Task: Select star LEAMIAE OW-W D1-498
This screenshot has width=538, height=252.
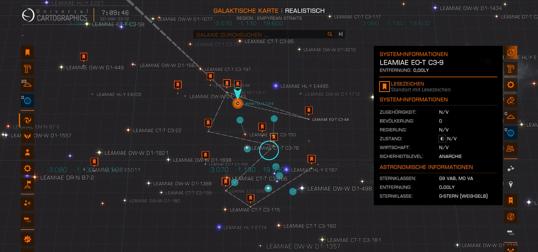Action: (x=302, y=188)
